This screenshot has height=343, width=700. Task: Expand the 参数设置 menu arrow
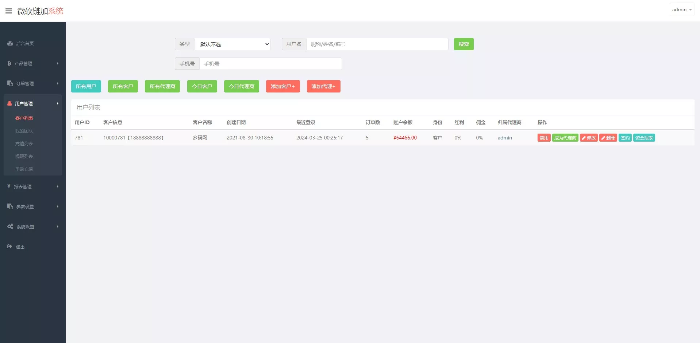pyautogui.click(x=57, y=206)
